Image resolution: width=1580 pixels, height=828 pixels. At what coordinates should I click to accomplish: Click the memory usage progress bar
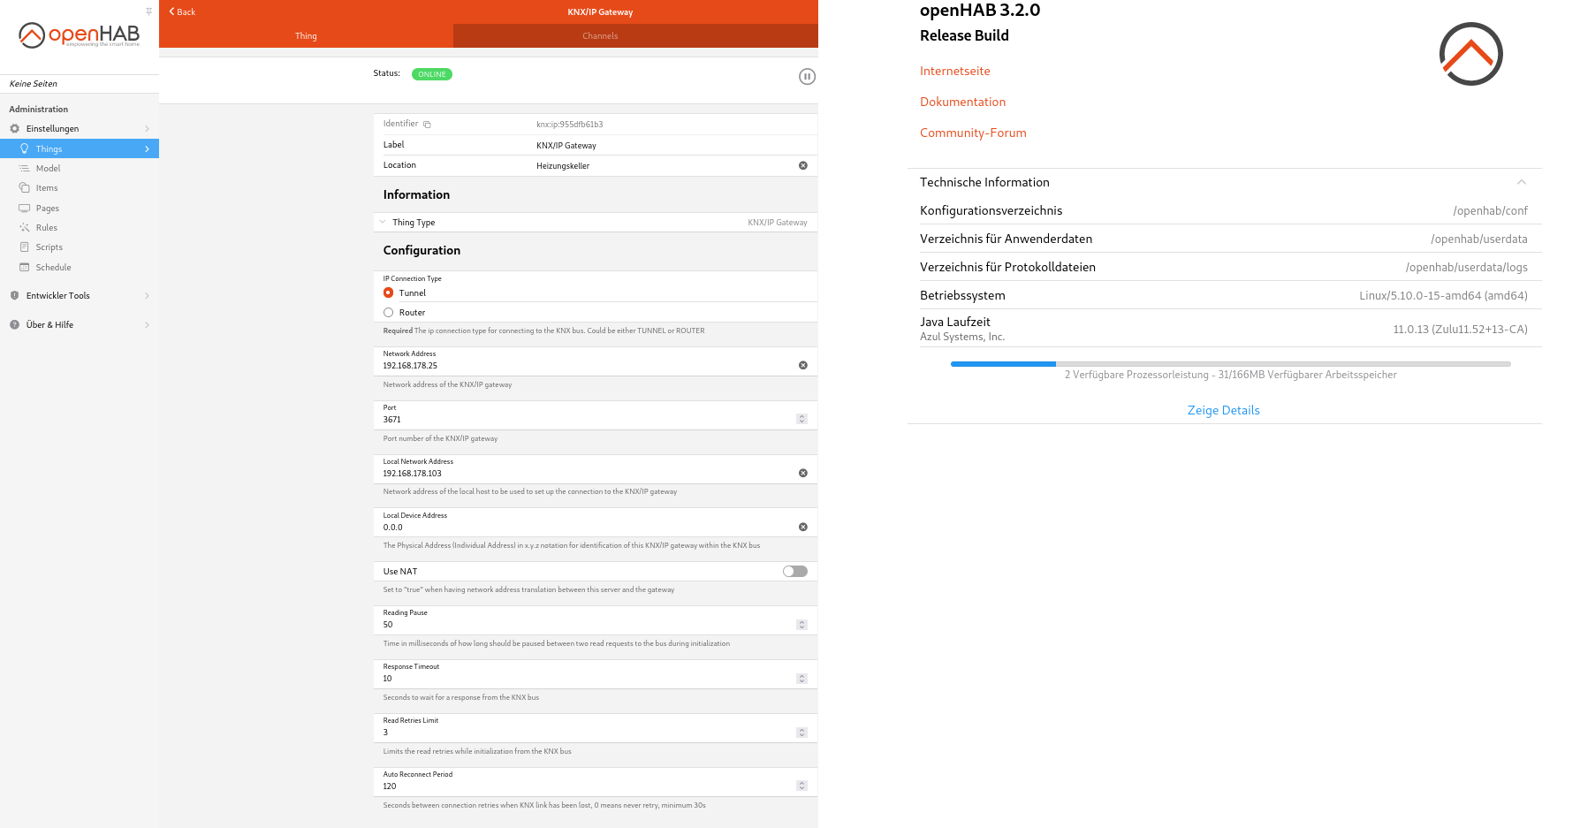click(1230, 364)
